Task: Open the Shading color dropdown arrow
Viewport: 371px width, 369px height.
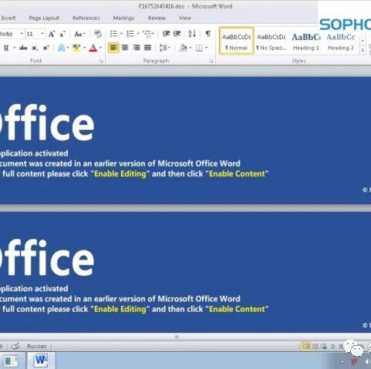Action: (x=191, y=48)
